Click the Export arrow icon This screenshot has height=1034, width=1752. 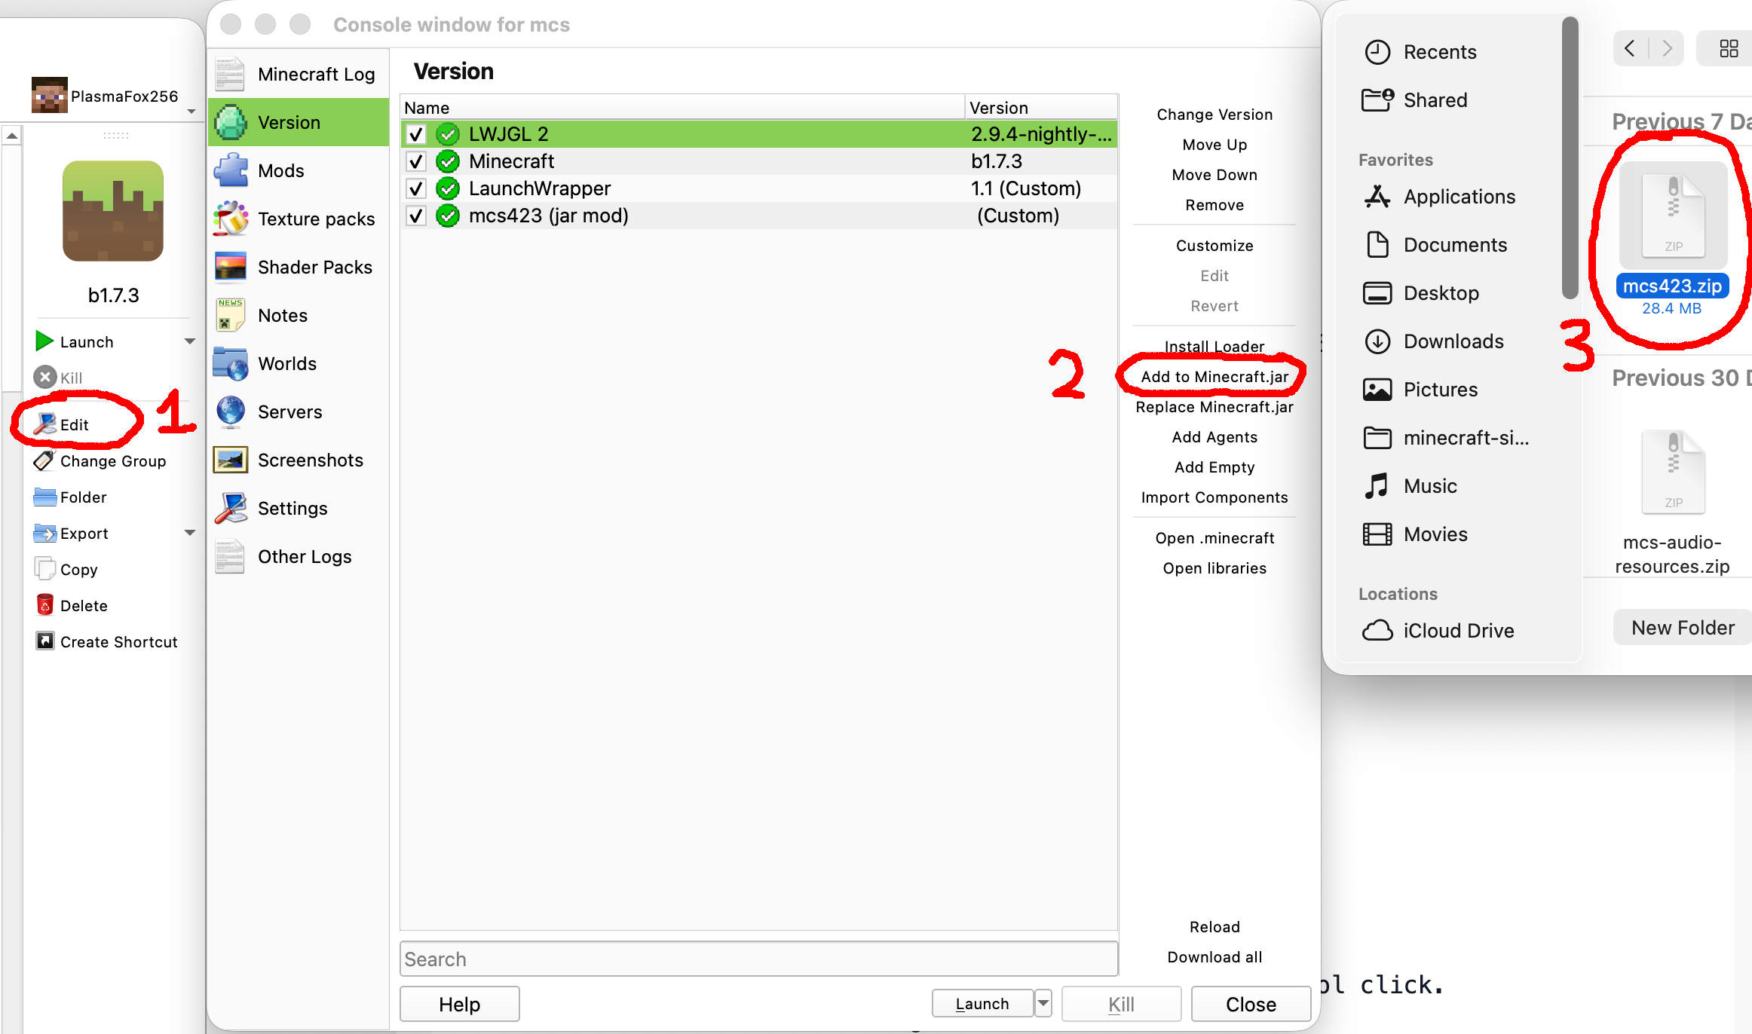[45, 533]
